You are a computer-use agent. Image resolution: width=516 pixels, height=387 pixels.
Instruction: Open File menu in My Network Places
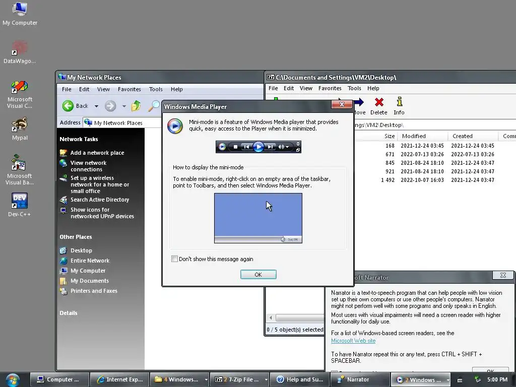click(x=67, y=89)
